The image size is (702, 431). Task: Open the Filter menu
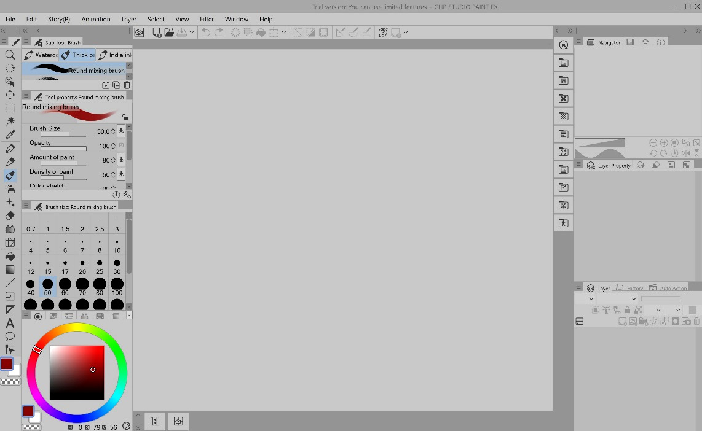click(207, 19)
